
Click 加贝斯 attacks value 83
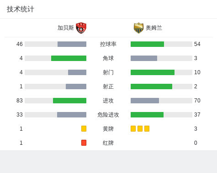pos(20,101)
